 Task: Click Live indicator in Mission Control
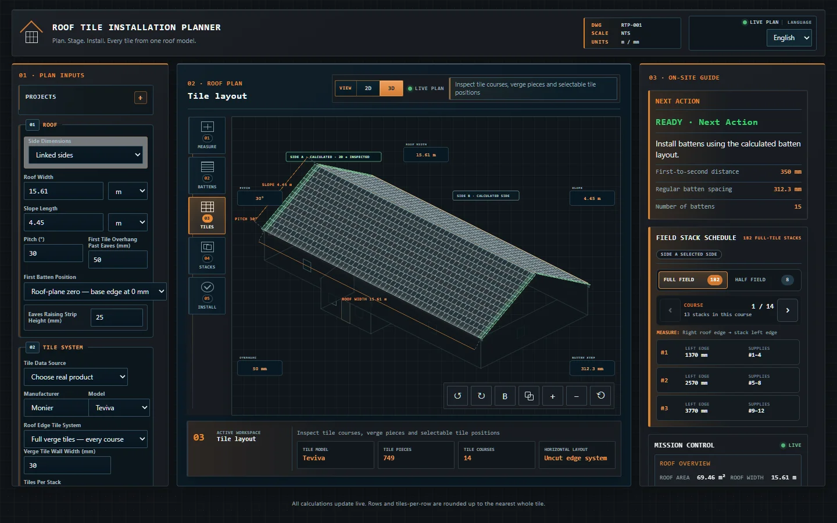coord(791,445)
